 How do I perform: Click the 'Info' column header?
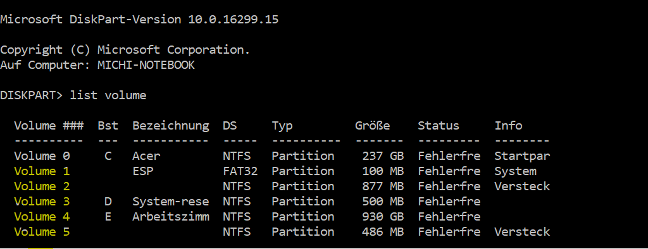click(x=508, y=126)
